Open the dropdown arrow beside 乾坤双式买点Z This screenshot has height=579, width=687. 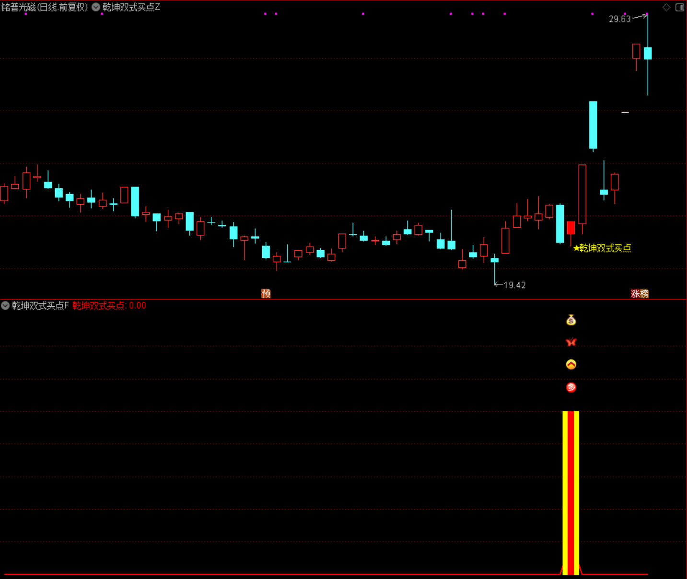click(x=96, y=7)
